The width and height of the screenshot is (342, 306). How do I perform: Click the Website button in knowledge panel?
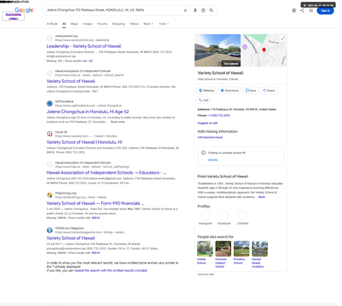[x=207, y=90]
